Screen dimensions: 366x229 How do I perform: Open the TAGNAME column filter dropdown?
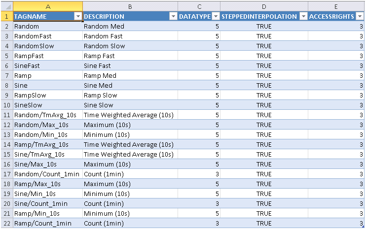[x=77, y=16]
